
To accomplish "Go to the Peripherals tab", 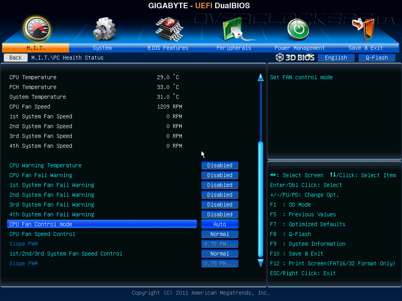I will point(234,48).
